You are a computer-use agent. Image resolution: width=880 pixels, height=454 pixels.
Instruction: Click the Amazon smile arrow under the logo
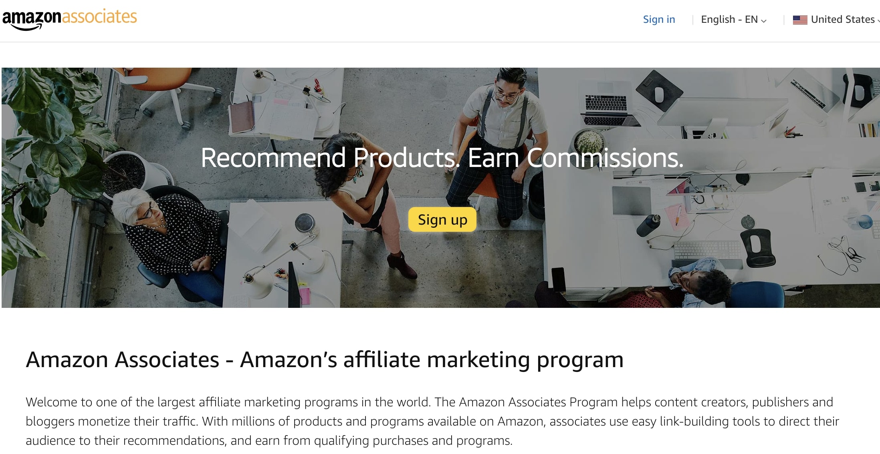[27, 27]
